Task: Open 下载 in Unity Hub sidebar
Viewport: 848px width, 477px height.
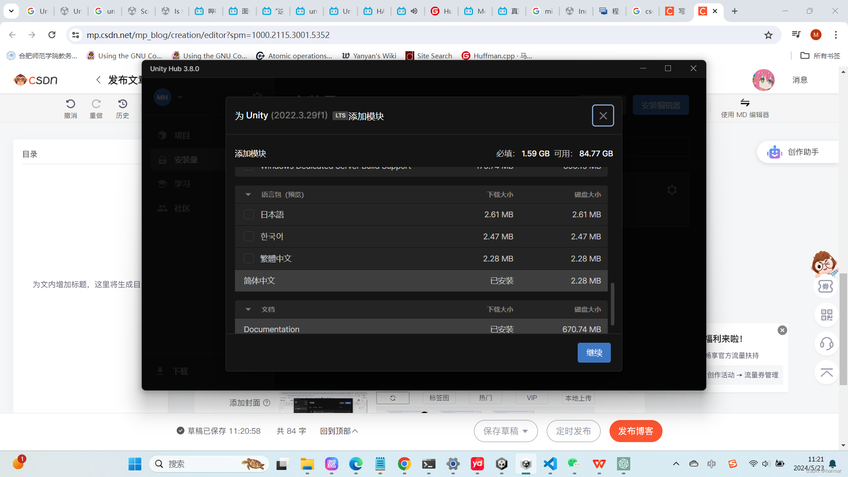Action: (x=173, y=371)
